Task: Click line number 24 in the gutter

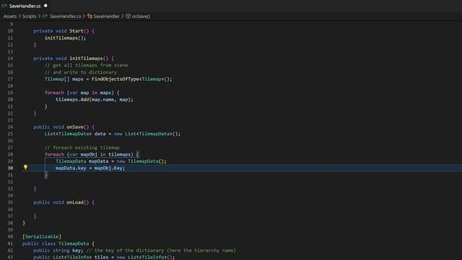Action: coord(10,127)
